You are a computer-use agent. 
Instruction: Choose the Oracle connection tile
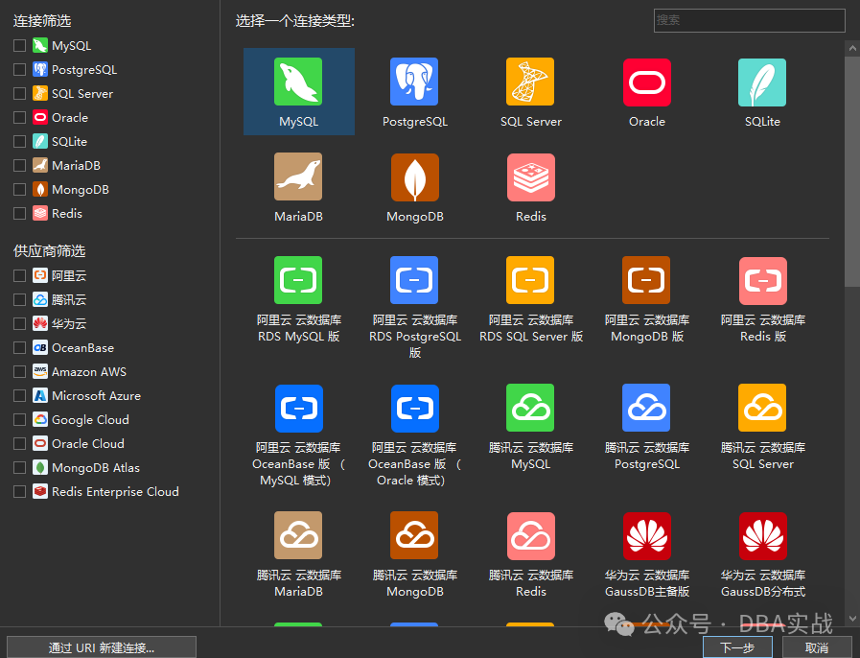click(x=646, y=91)
